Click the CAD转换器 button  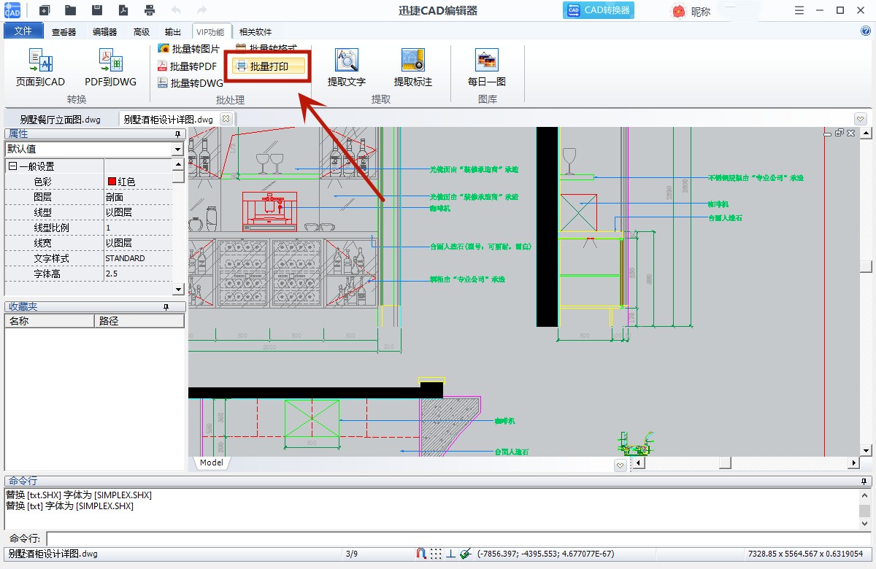pos(599,10)
